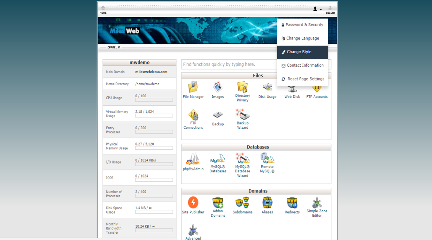Image resolution: width=432 pixels, height=240 pixels.
Task: Open Remote MySQL
Action: [267, 158]
